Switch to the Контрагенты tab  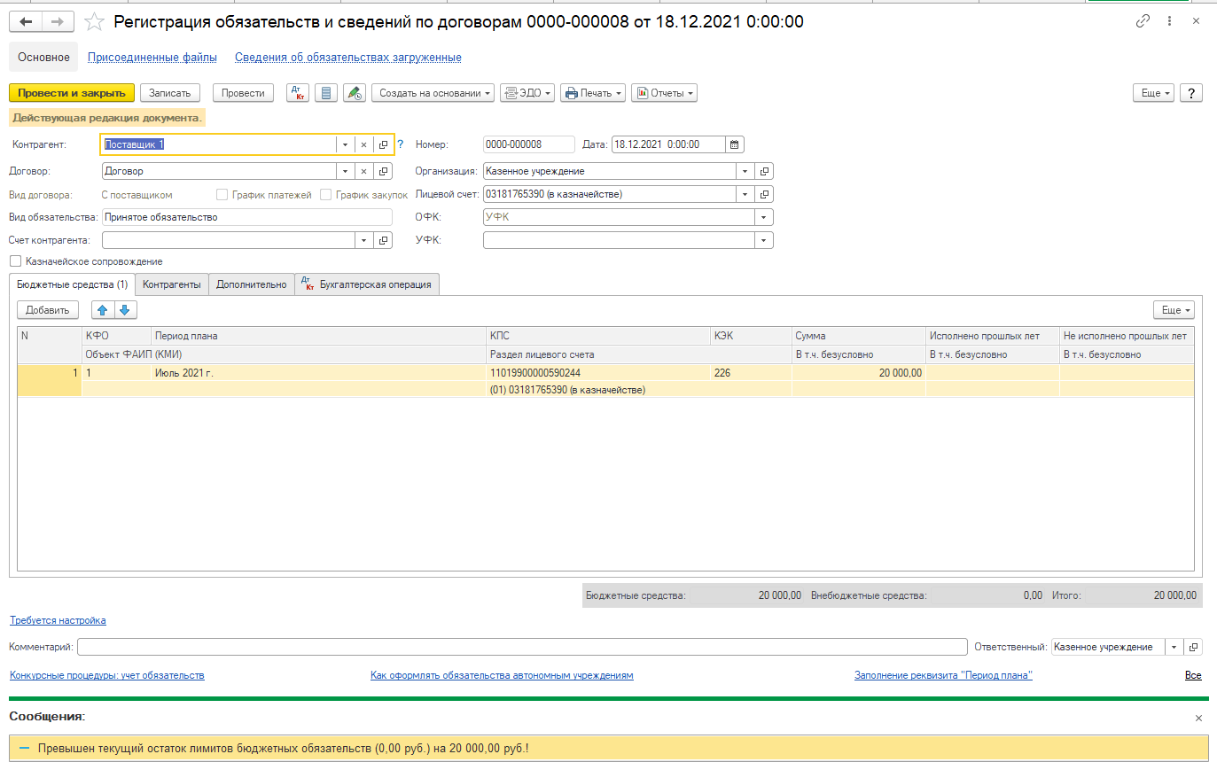pos(172,284)
